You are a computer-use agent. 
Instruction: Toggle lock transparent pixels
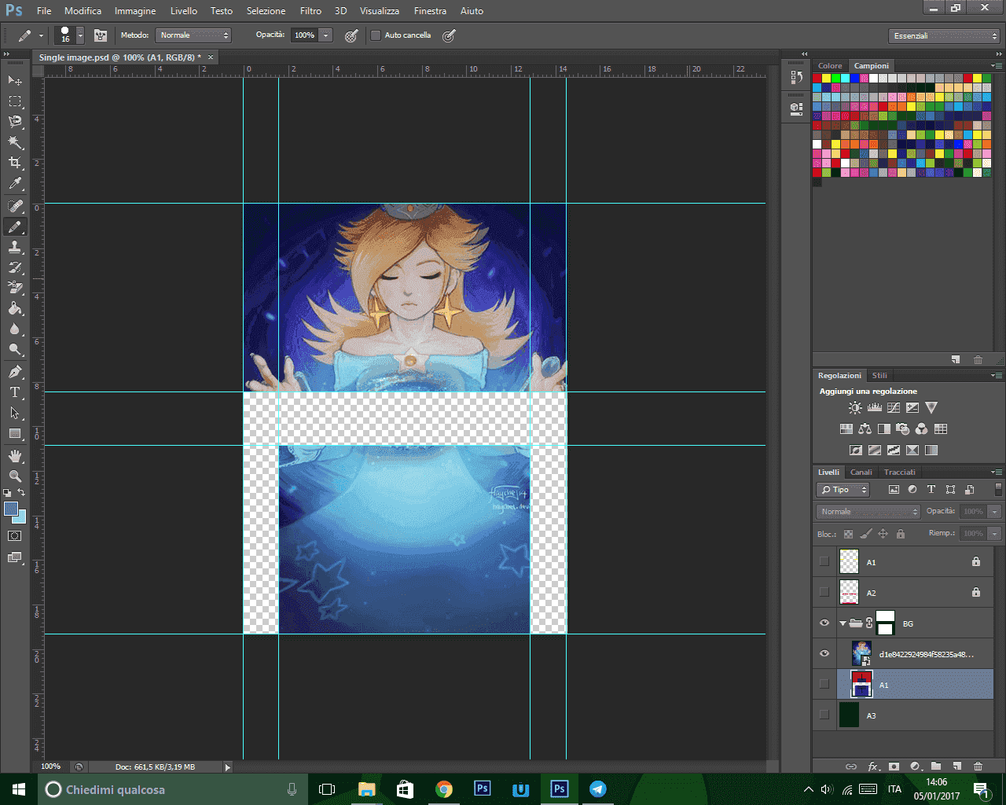(x=848, y=534)
